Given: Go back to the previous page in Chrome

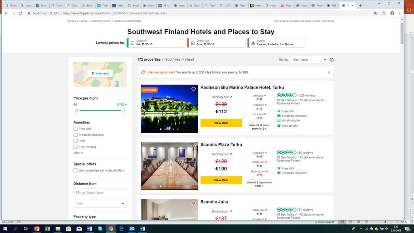Looking at the screenshot, I should click(6, 13).
